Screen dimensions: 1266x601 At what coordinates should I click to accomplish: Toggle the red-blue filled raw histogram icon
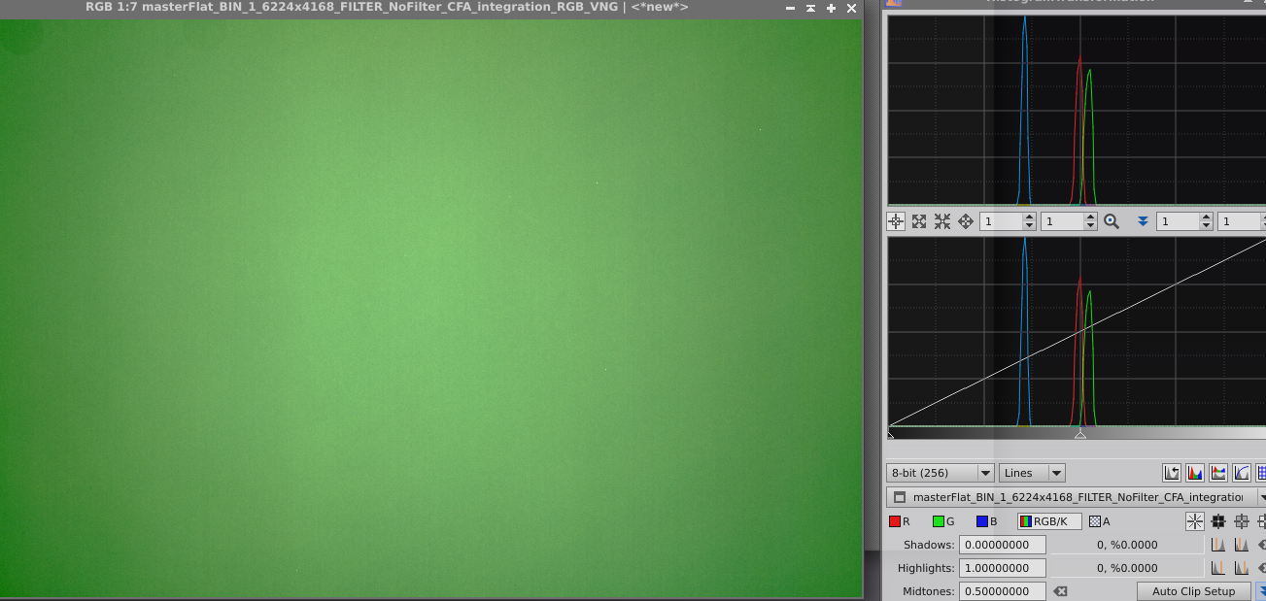pyautogui.click(x=1195, y=473)
